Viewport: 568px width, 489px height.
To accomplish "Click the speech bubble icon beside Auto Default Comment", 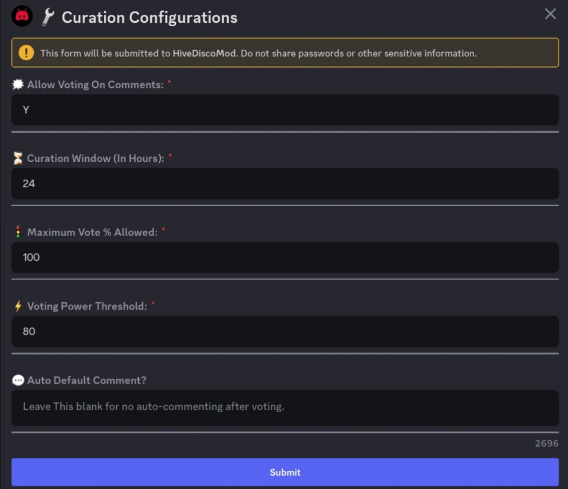I will click(x=18, y=380).
